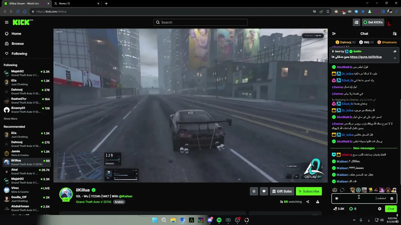Click the @IKaiser link in stream title
This screenshot has width=401, height=225.
coord(126,196)
